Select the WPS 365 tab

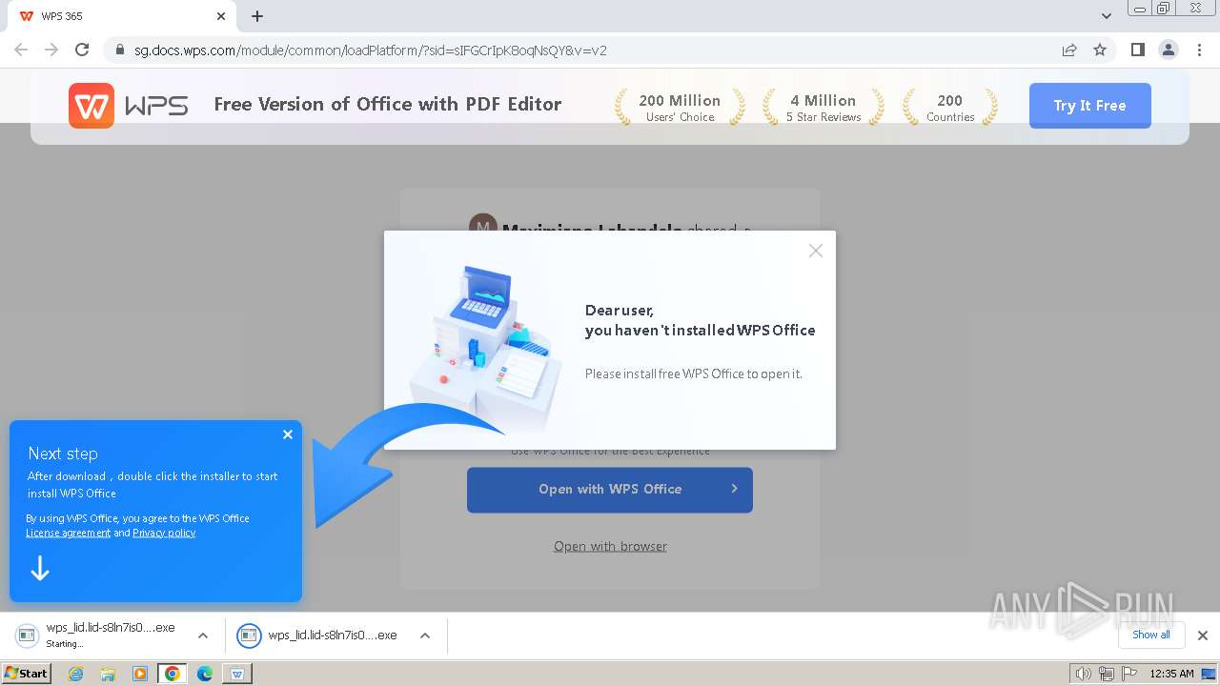tap(121, 16)
